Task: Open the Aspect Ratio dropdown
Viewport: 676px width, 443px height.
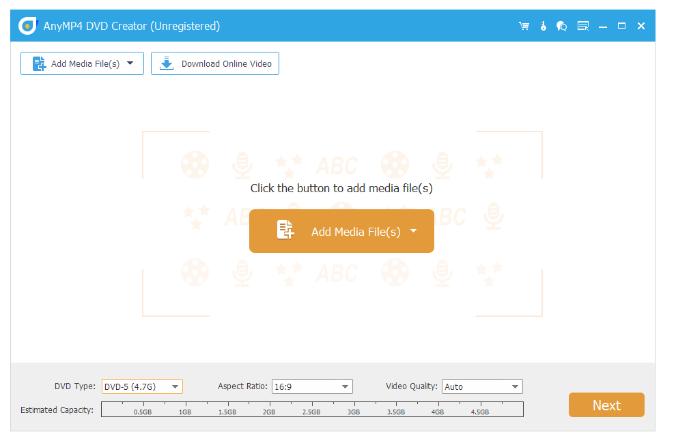Action: pyautogui.click(x=312, y=386)
